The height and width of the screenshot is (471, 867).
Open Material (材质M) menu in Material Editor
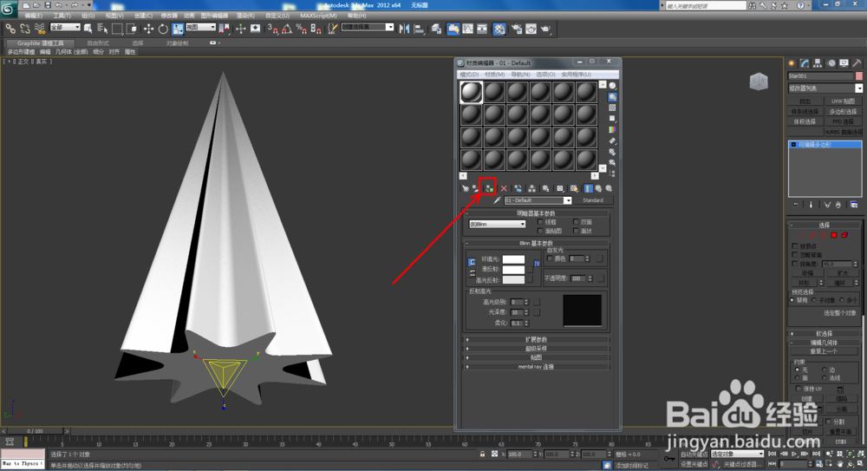495,75
